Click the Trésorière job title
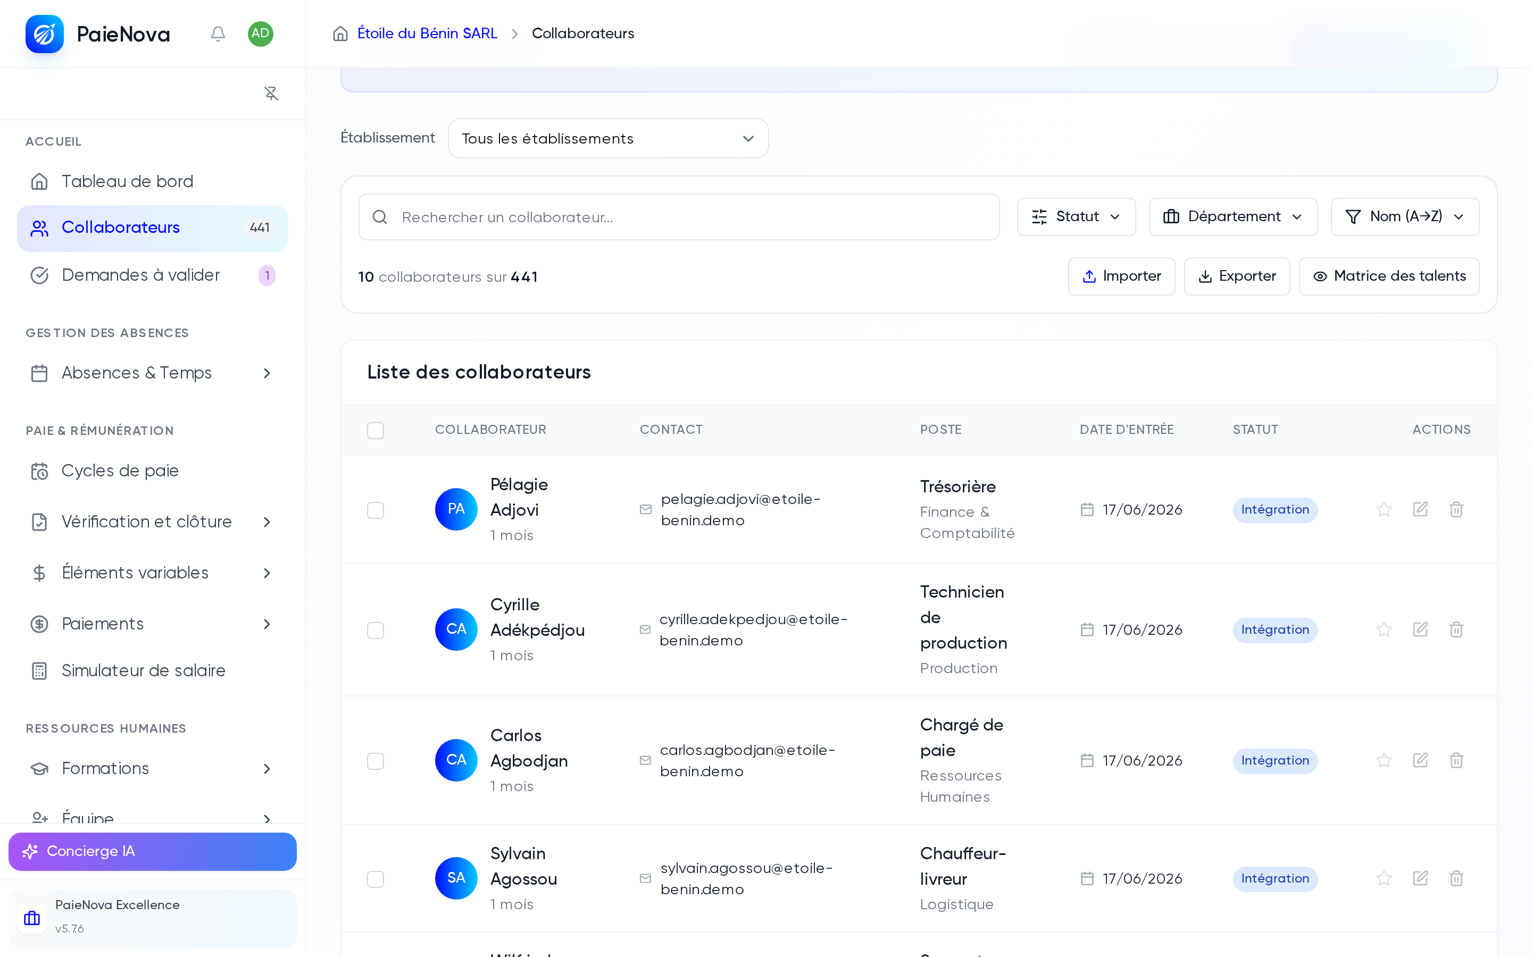Image resolution: width=1532 pixels, height=957 pixels. pyautogui.click(x=958, y=486)
